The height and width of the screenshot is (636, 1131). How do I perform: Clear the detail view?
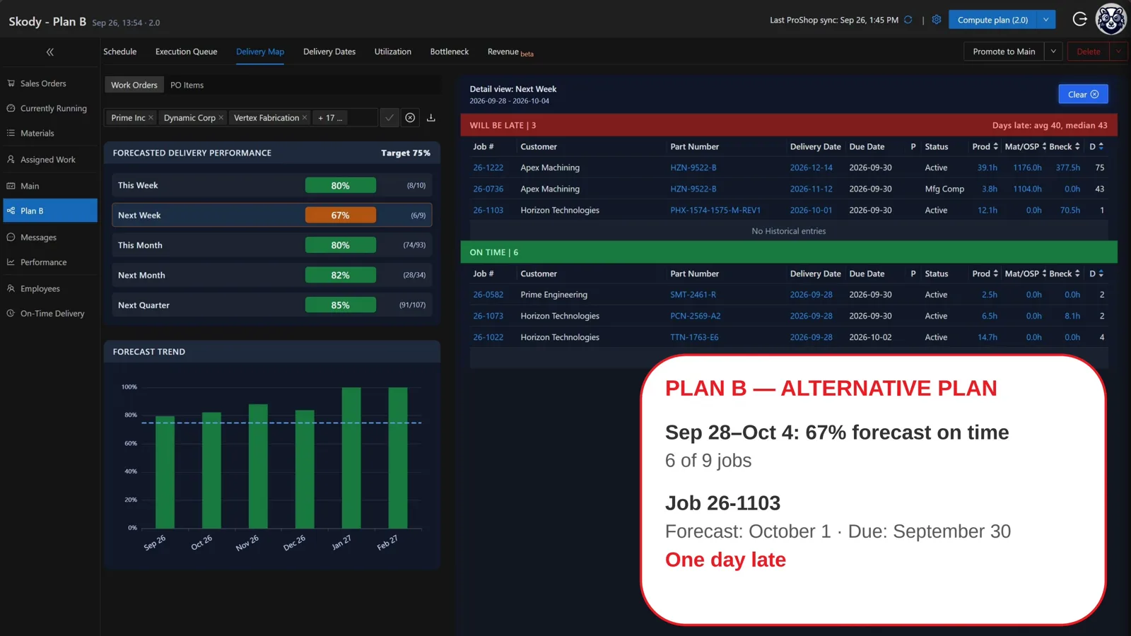pyautogui.click(x=1083, y=94)
